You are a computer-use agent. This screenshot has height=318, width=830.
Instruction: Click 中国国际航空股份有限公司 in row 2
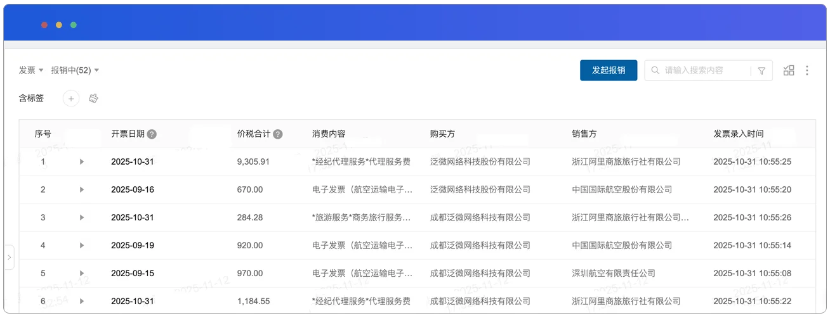coord(622,189)
